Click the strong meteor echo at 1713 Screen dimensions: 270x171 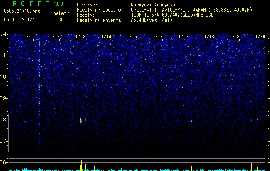81,121
